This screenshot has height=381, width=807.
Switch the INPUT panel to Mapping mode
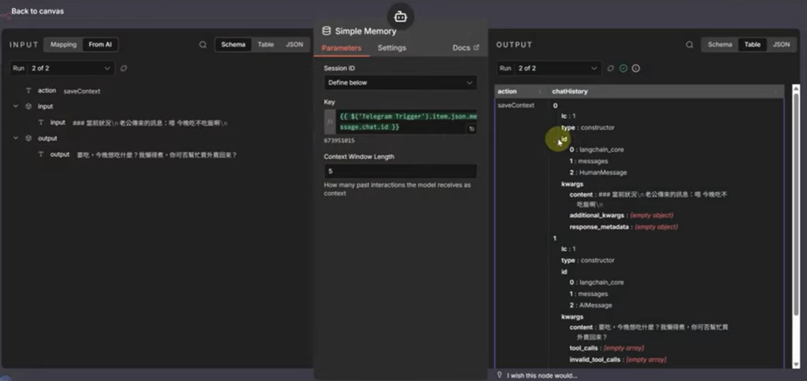(63, 45)
